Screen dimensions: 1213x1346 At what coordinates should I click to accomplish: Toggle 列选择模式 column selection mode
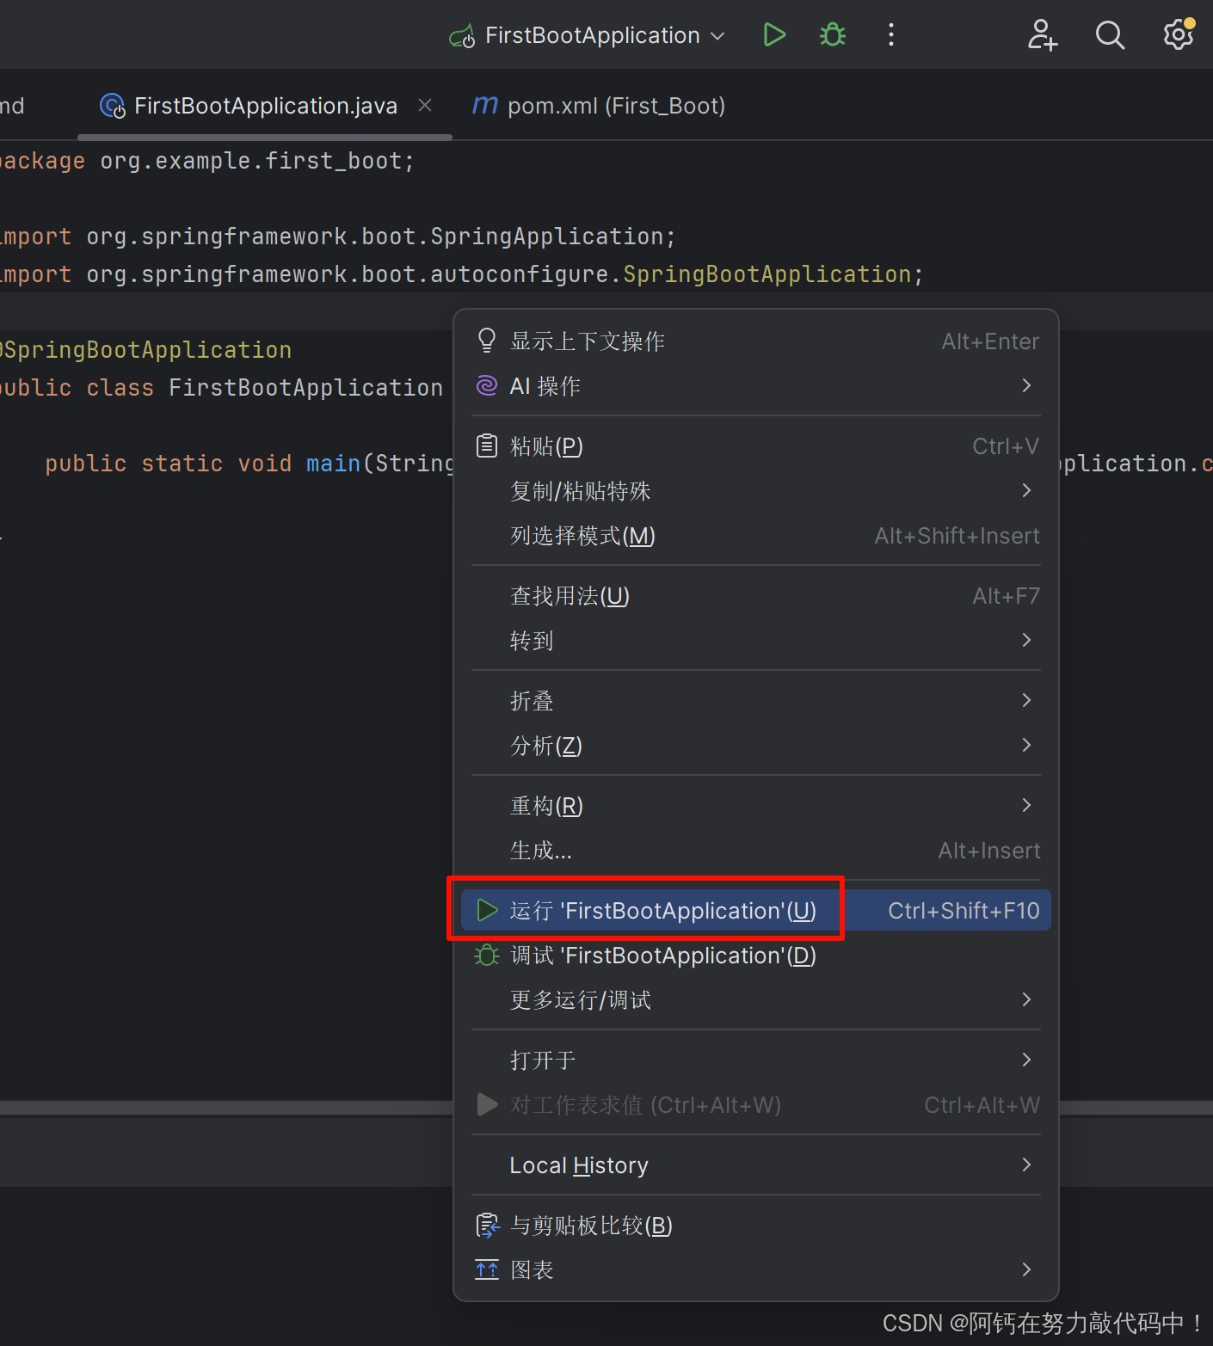(x=582, y=535)
